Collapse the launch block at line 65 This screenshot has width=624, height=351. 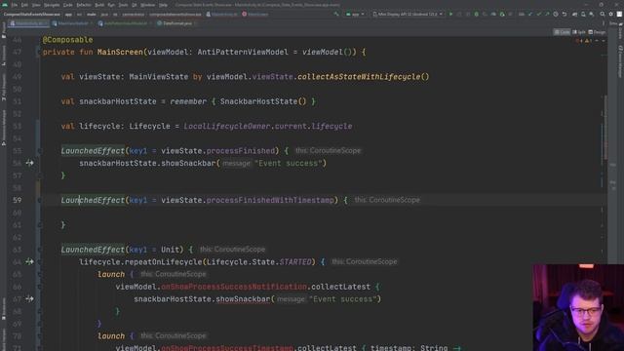pyautogui.click(x=39, y=274)
